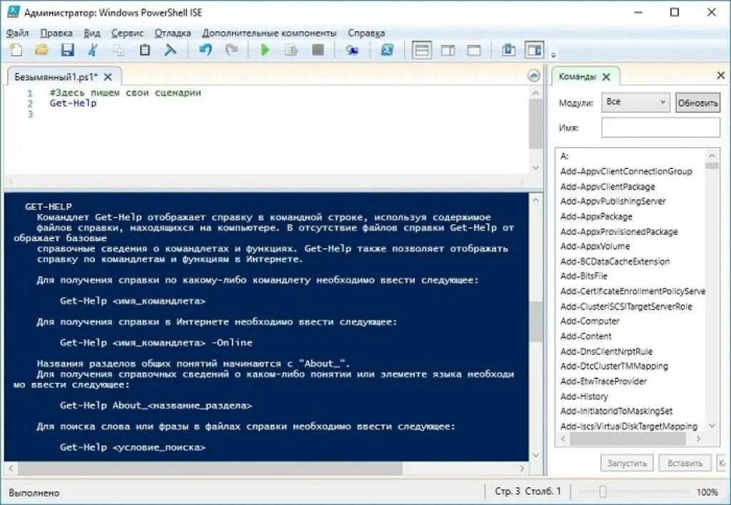Click the command list horizontal scrollbar
731x505 pixels.
[630, 439]
